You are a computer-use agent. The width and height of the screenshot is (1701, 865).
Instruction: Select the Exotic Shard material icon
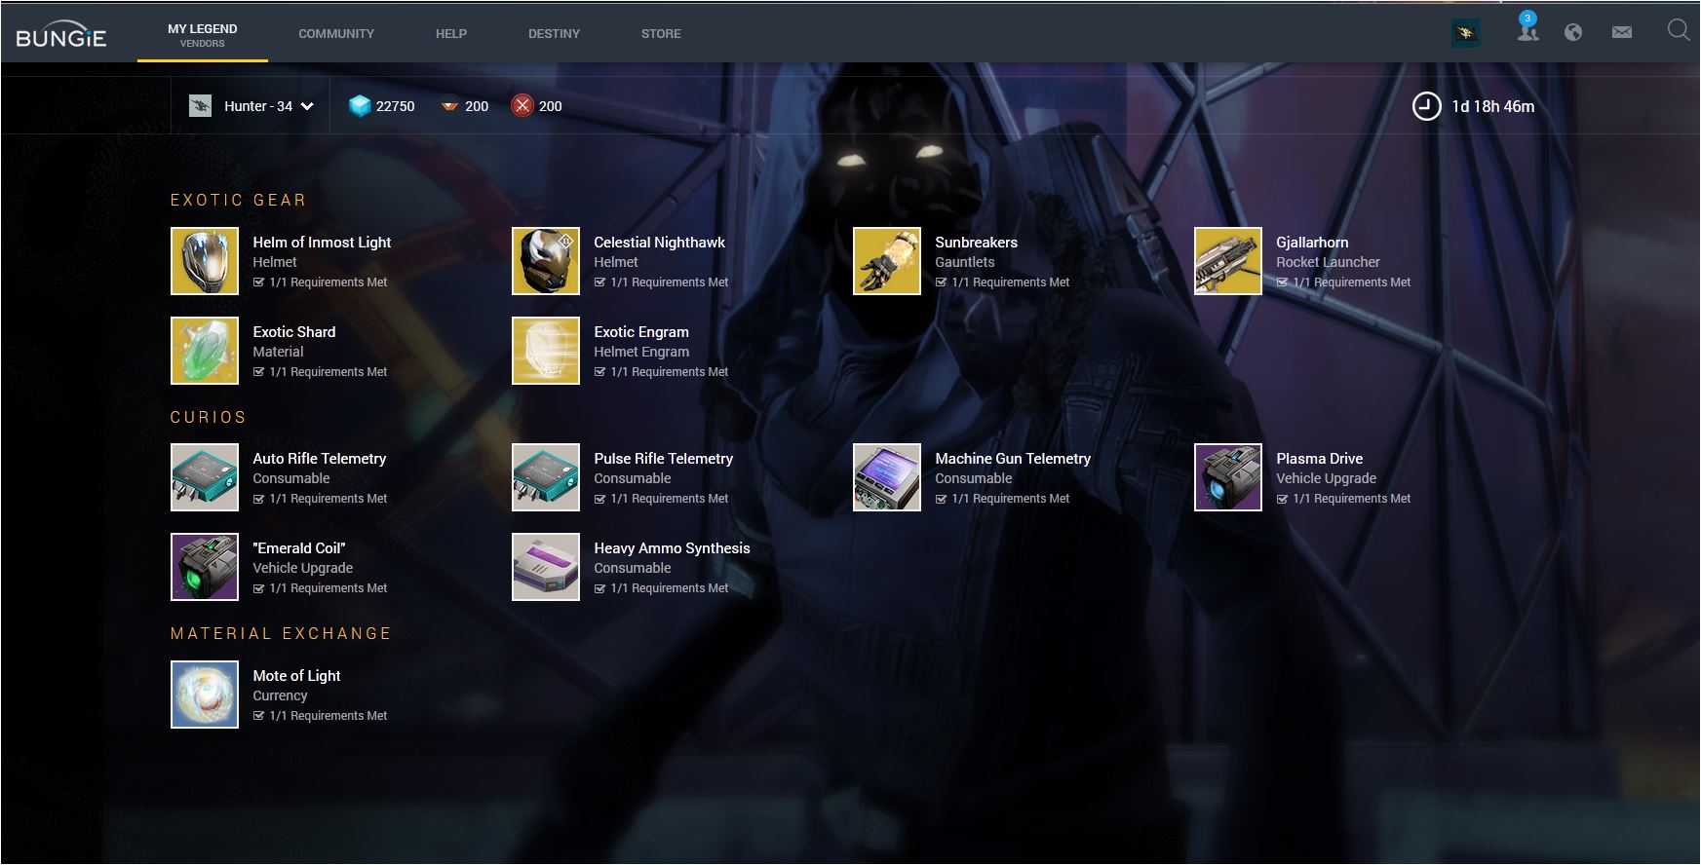(205, 351)
